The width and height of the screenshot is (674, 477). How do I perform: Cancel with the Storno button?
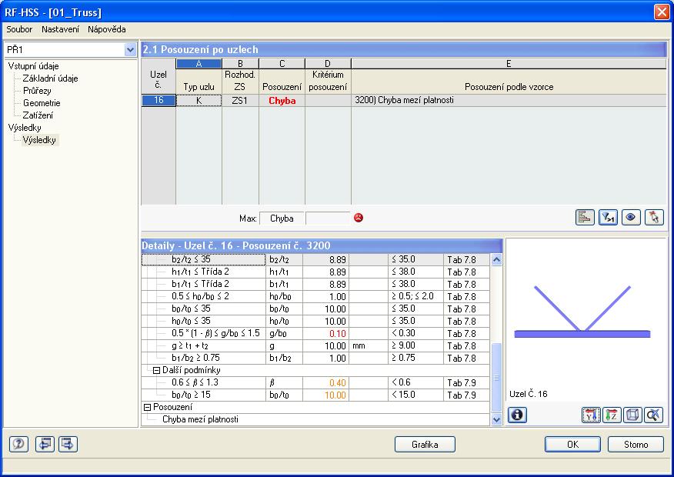coord(636,445)
